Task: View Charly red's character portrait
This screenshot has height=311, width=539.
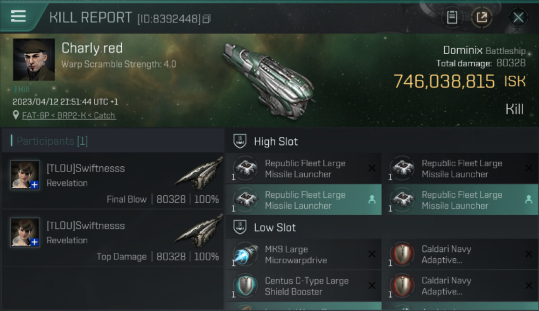Action: pos(34,59)
